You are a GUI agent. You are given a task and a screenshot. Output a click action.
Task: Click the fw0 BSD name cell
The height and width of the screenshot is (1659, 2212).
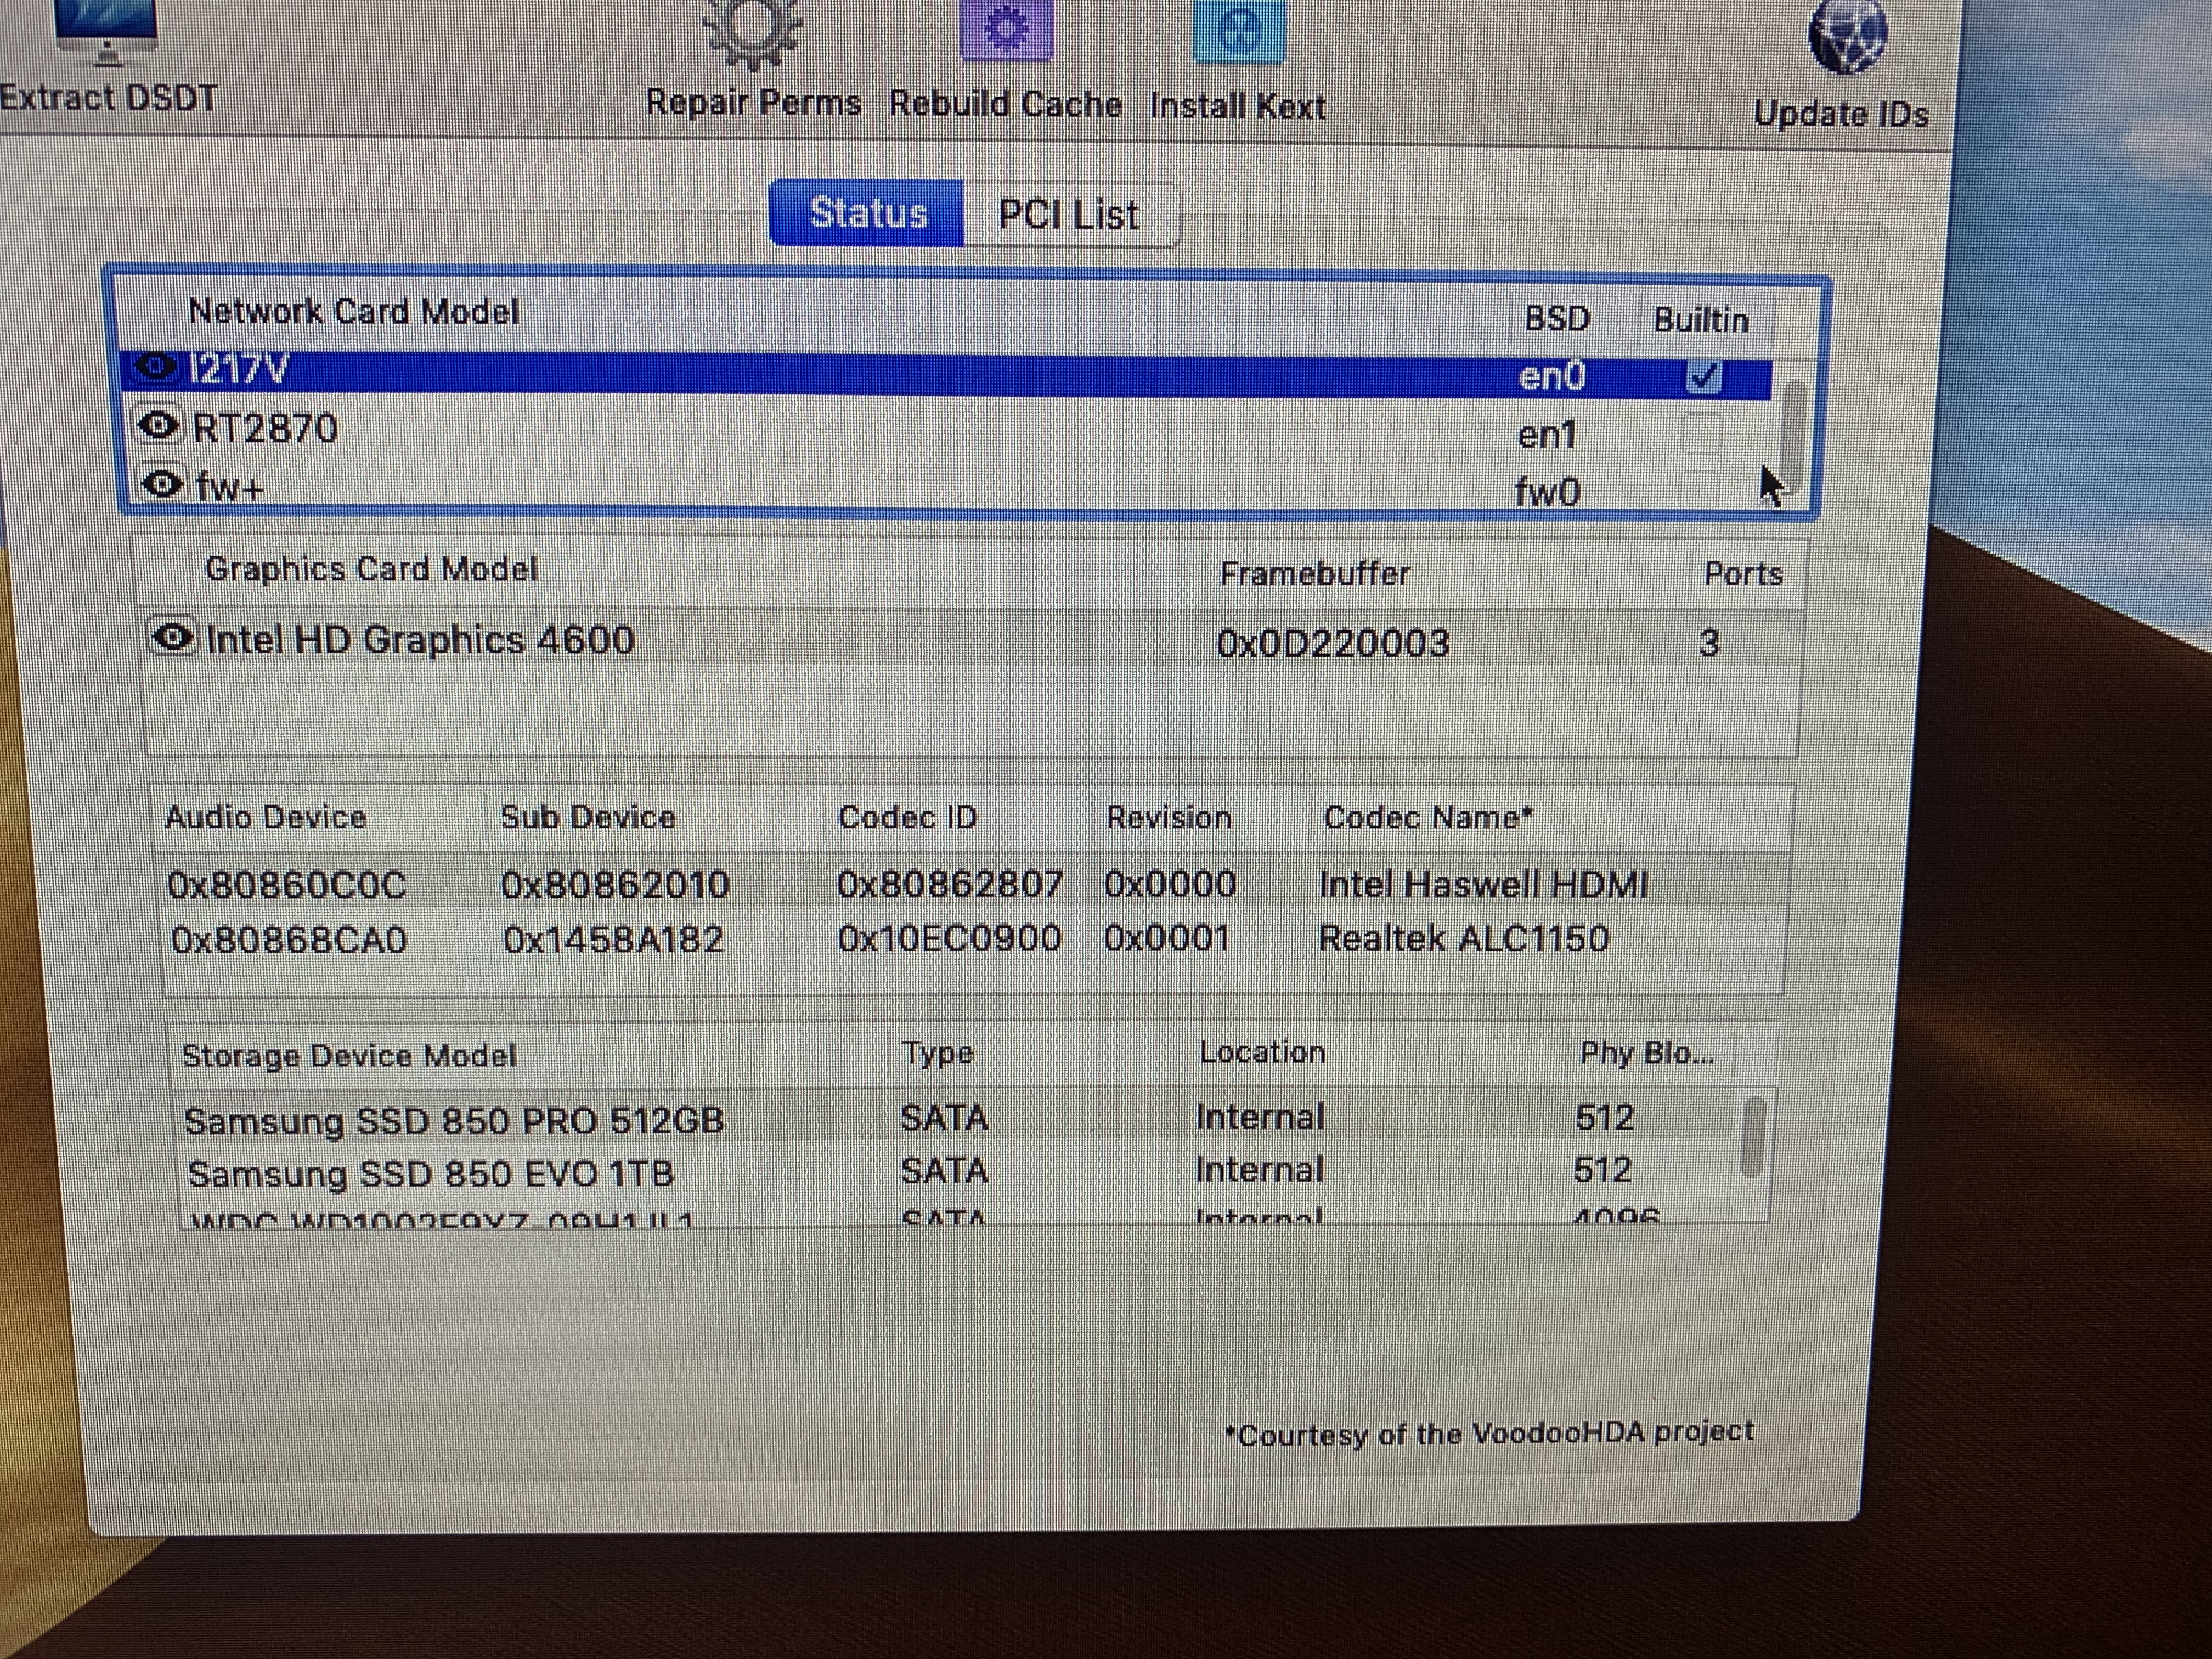(x=1546, y=491)
